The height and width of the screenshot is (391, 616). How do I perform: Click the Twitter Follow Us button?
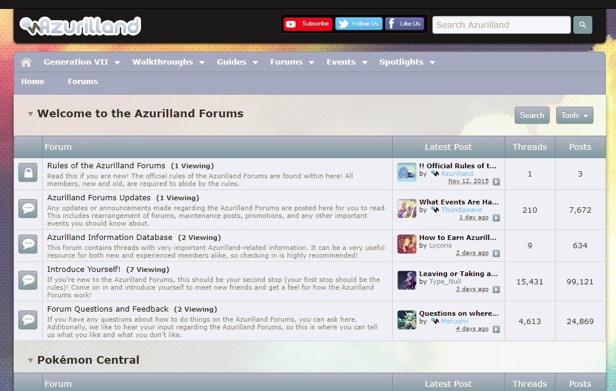pyautogui.click(x=359, y=24)
